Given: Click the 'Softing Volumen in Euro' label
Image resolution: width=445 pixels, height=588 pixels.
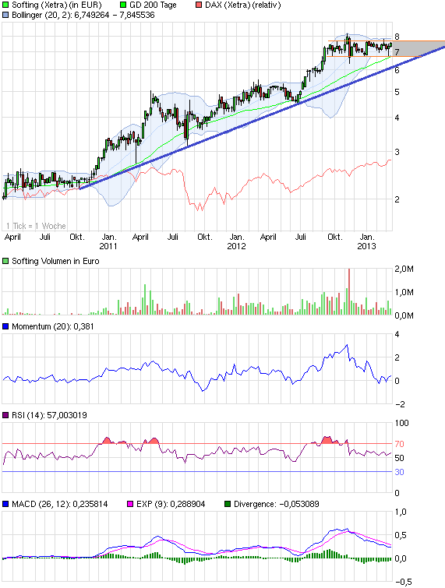Looking at the screenshot, I should [55, 261].
